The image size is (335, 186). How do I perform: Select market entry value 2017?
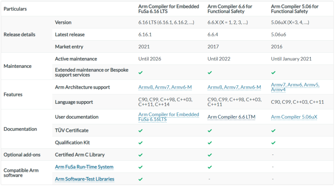(x=213, y=46)
